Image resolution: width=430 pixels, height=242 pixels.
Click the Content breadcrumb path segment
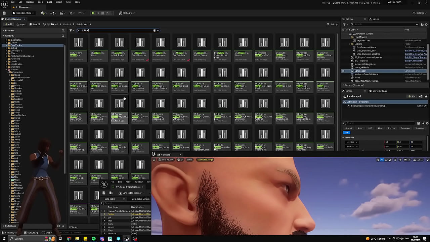[x=67, y=24]
